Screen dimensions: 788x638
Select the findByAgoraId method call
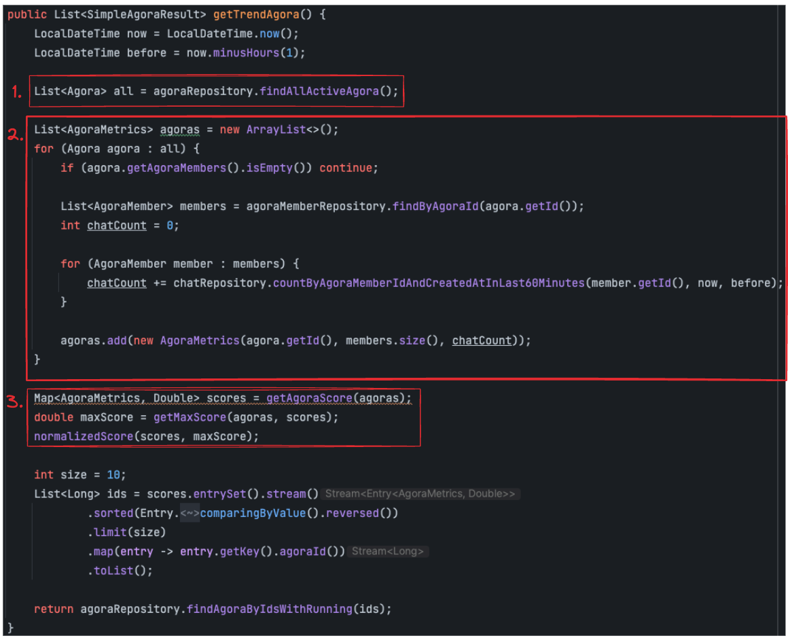(435, 206)
